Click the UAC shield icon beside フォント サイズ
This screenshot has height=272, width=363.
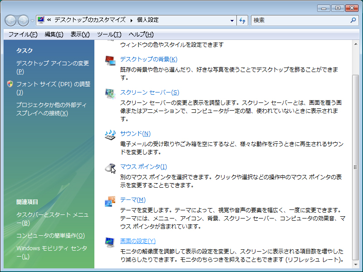click(x=10, y=84)
